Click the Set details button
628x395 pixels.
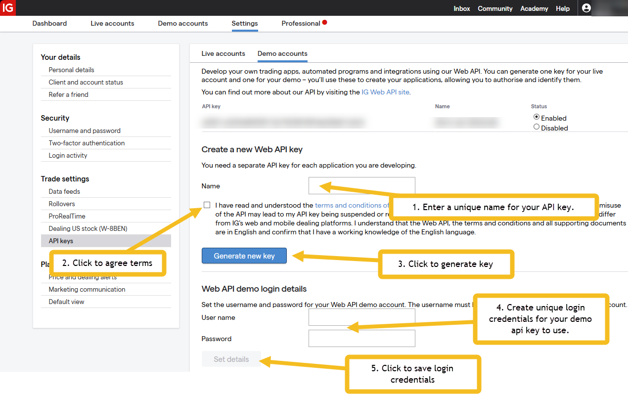[x=231, y=359]
